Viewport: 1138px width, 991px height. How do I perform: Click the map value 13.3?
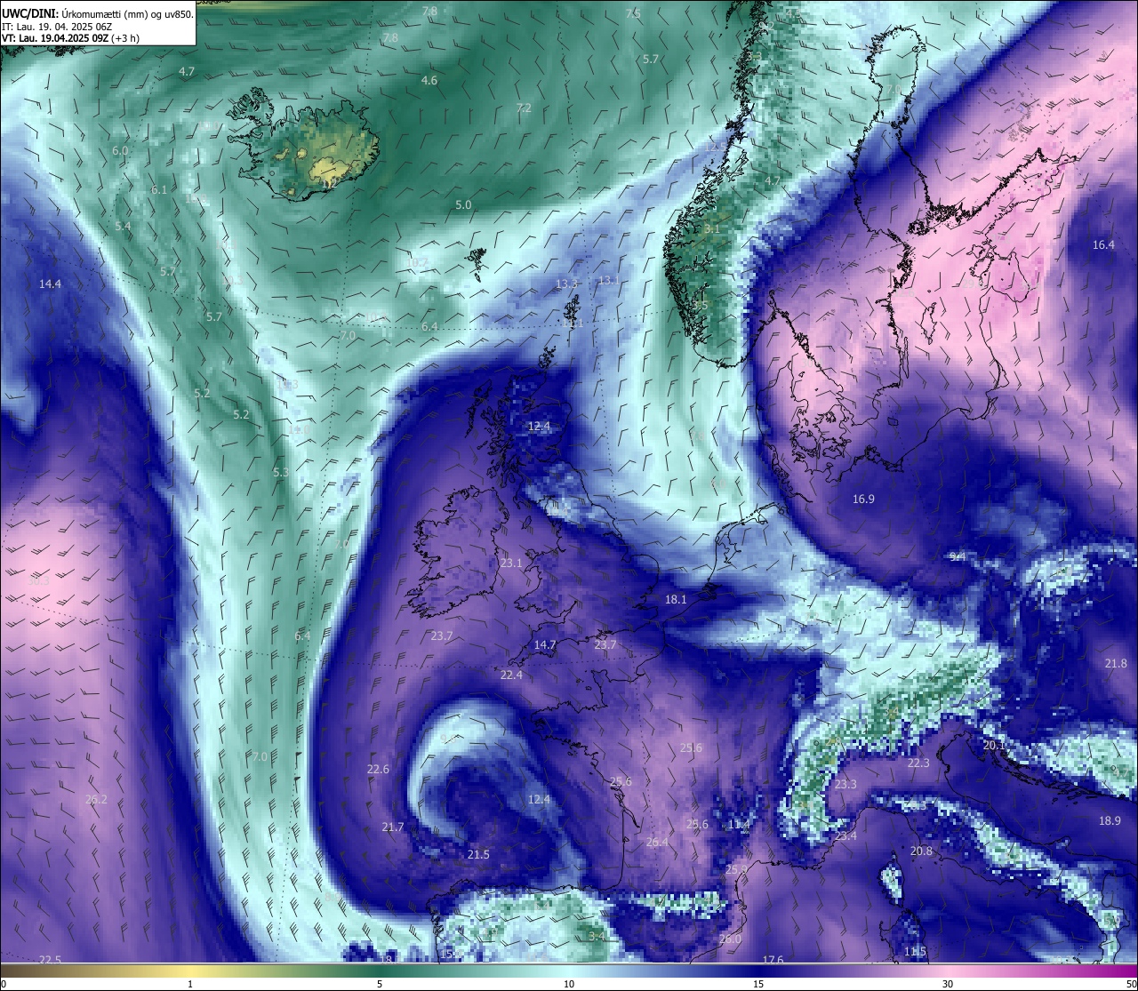566,284
